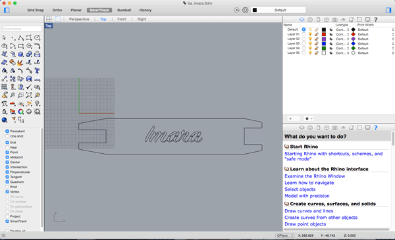Pick the Polyline drawing tool
The image size is (395, 240).
click(x=20, y=37)
